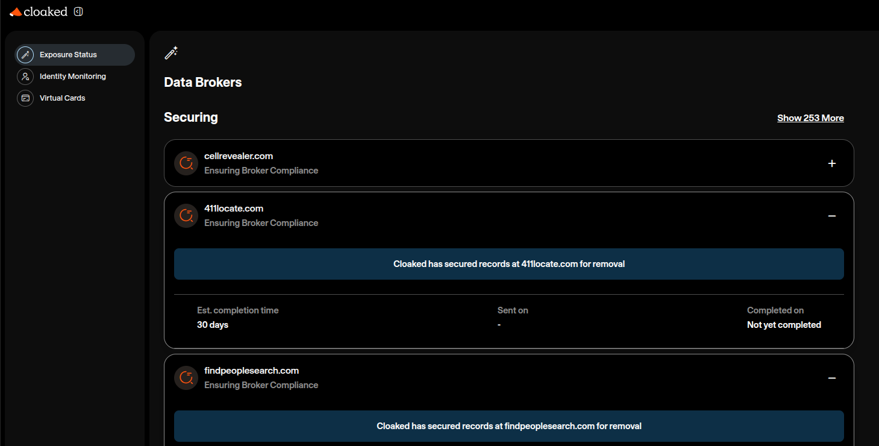Click the Identity Monitoring person icon

25,77
